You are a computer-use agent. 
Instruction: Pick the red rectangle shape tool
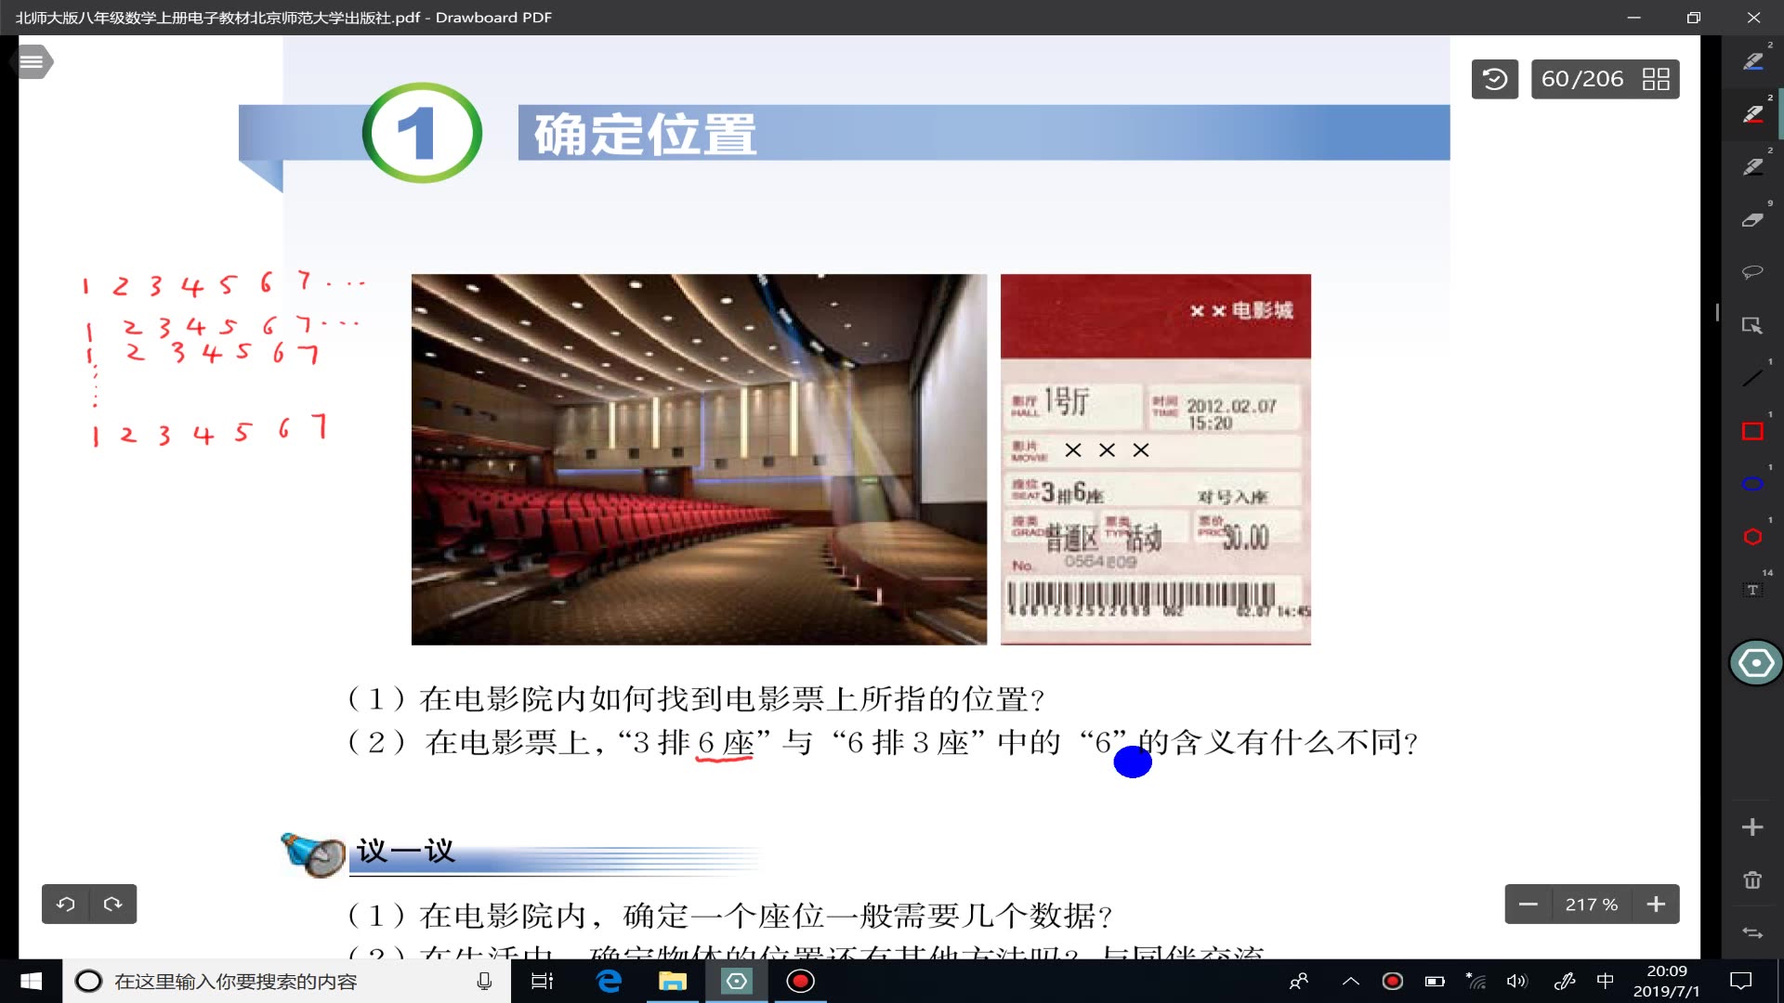pyautogui.click(x=1752, y=431)
